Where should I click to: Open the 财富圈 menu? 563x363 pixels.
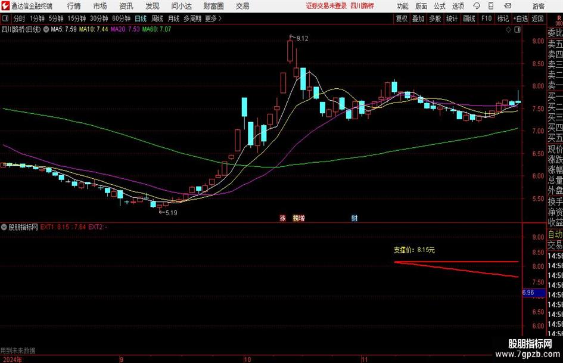click(213, 6)
